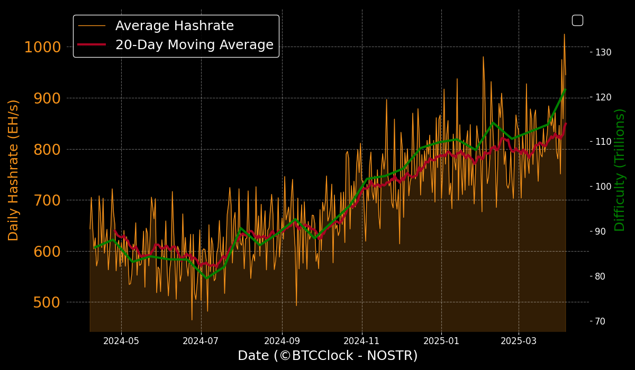Click the 2025-01 date label
The image size is (635, 370).
pyautogui.click(x=441, y=341)
